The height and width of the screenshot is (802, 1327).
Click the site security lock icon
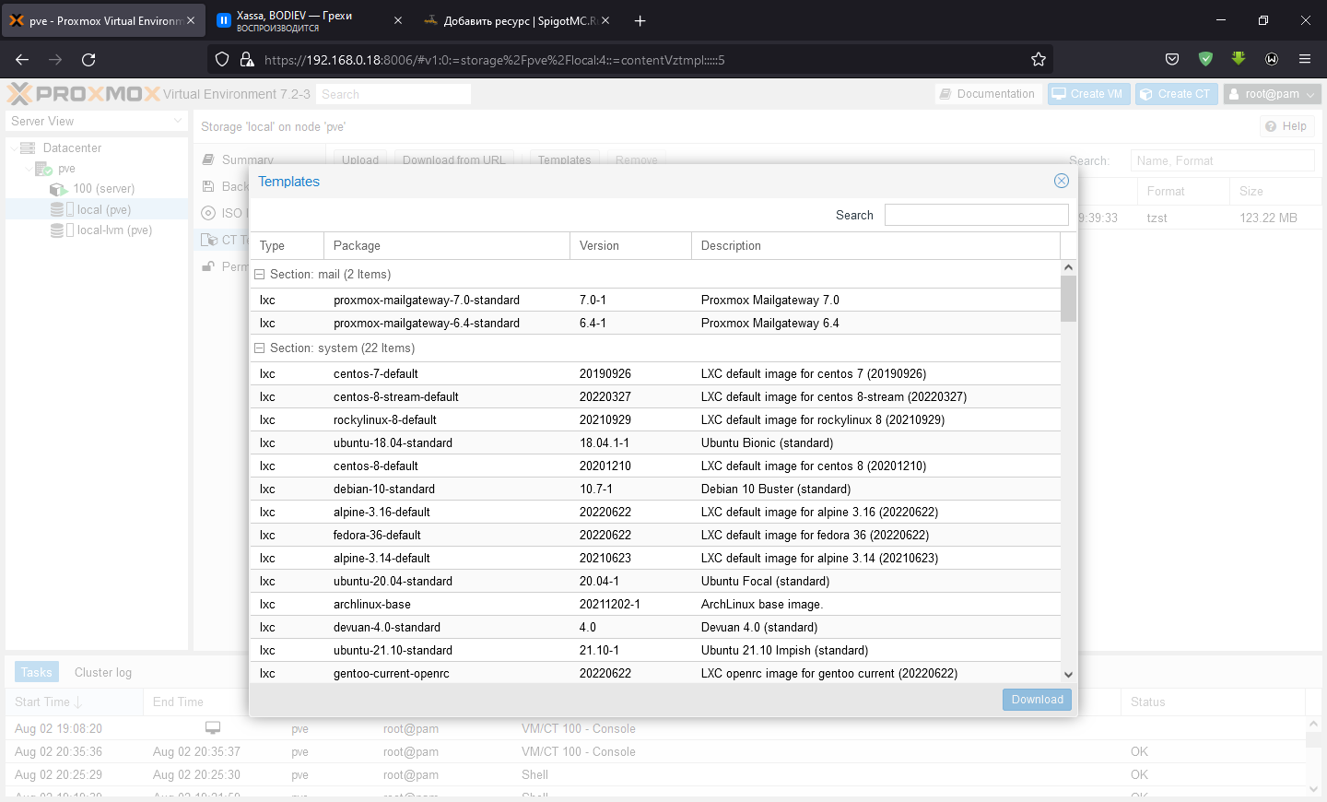tap(246, 59)
